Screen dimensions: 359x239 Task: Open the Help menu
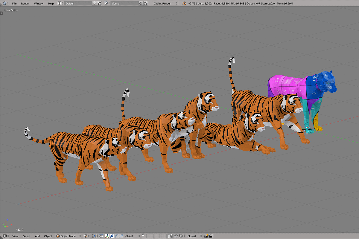point(51,3)
